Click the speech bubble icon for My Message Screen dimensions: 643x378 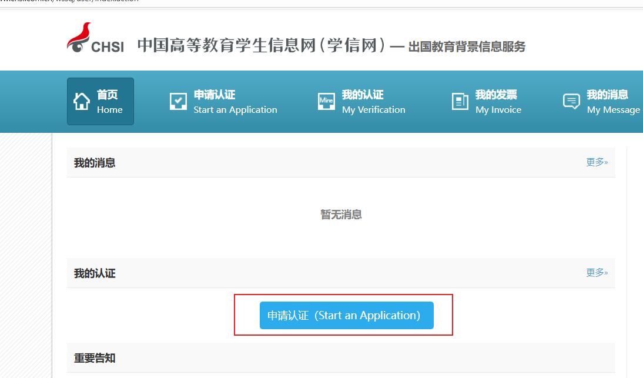pos(571,101)
